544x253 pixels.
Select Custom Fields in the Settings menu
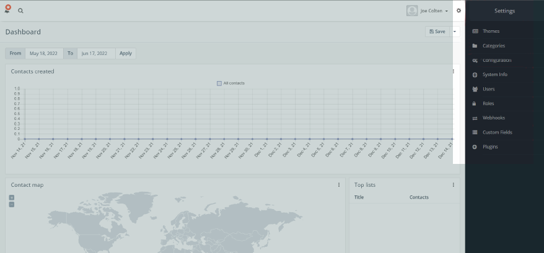pyautogui.click(x=497, y=132)
